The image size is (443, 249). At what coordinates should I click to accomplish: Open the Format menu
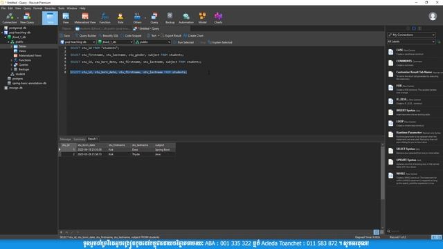coord(37,8)
